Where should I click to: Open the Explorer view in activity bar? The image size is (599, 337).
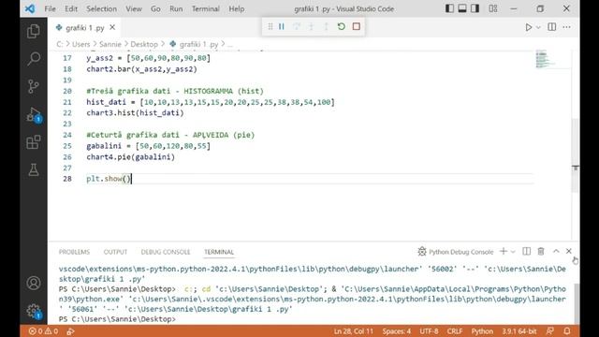pos(34,31)
